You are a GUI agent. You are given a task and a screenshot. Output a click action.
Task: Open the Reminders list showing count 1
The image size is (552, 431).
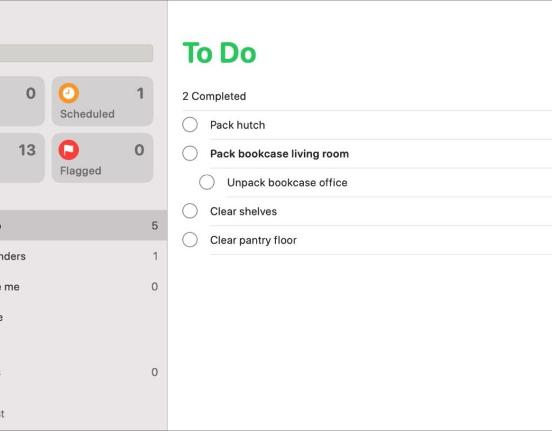(x=83, y=256)
